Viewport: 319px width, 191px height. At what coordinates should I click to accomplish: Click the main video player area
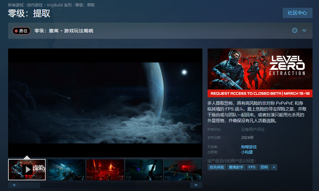105,103
